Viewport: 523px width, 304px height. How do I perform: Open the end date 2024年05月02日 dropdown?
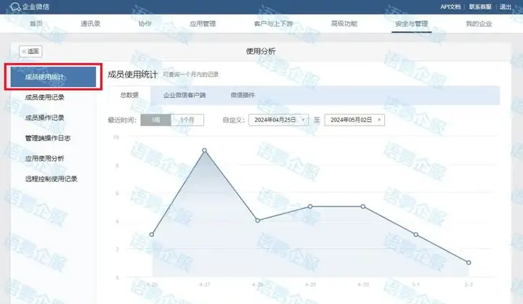(x=354, y=120)
